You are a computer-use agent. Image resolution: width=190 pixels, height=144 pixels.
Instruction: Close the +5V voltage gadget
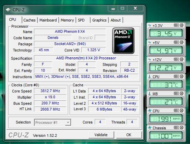181,42
